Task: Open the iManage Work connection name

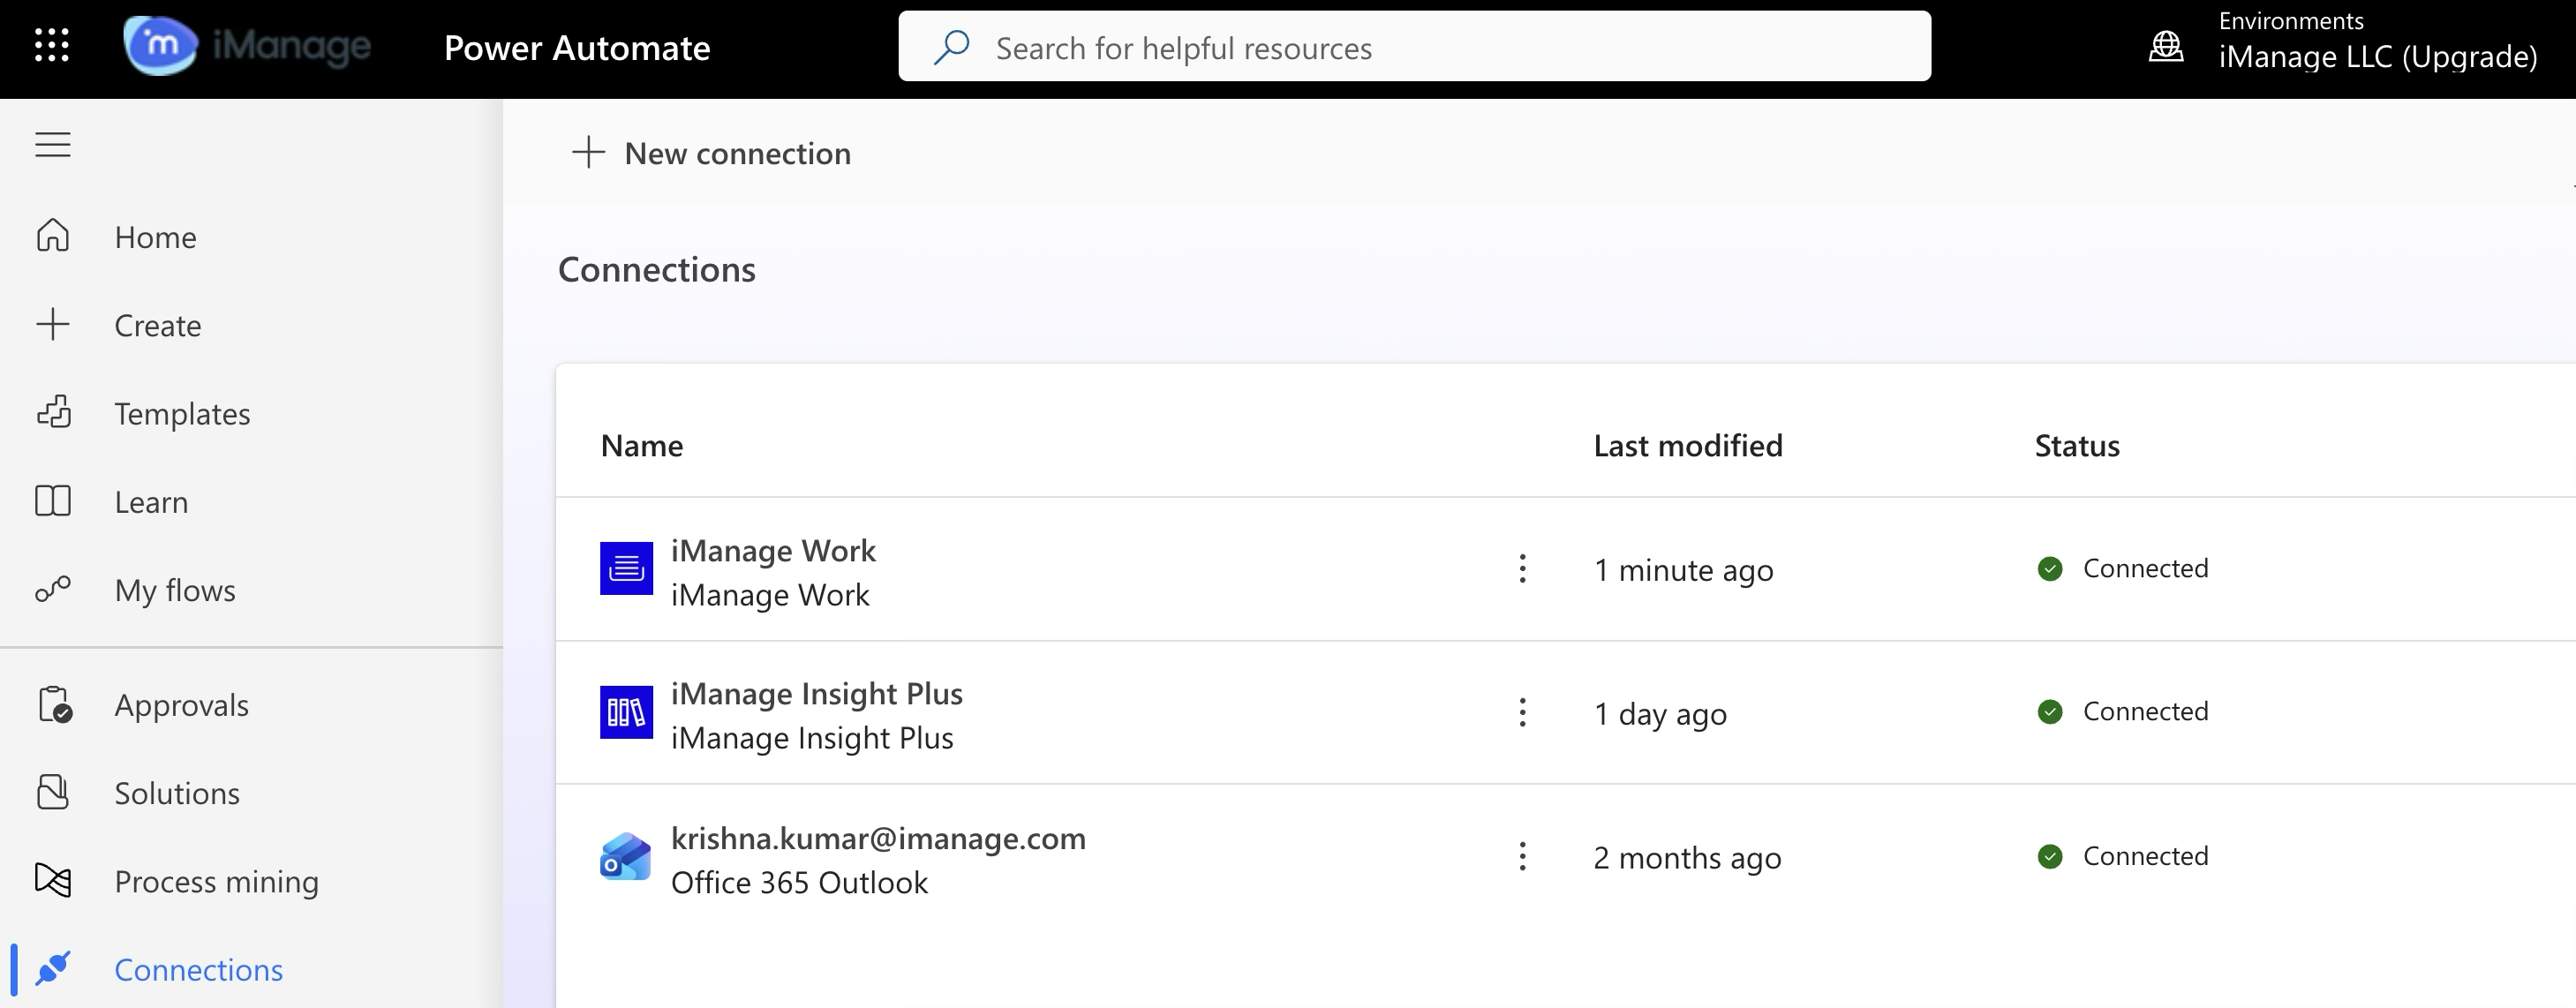Action: [773, 551]
